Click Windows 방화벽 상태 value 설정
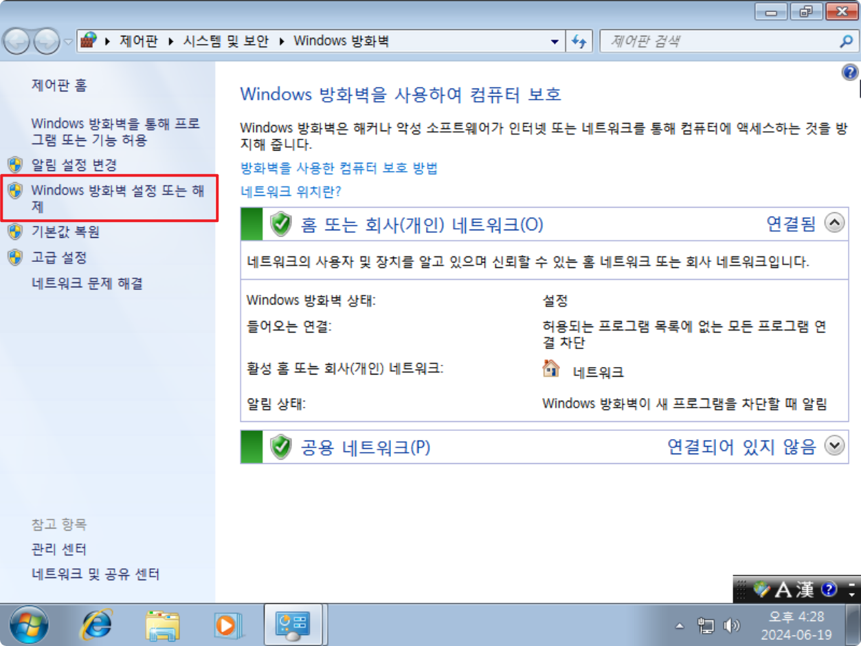861x646 pixels. (555, 301)
